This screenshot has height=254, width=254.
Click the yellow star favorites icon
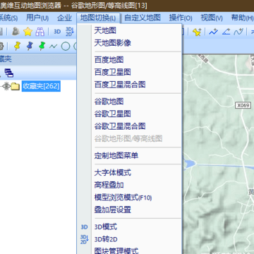pos(28,32)
